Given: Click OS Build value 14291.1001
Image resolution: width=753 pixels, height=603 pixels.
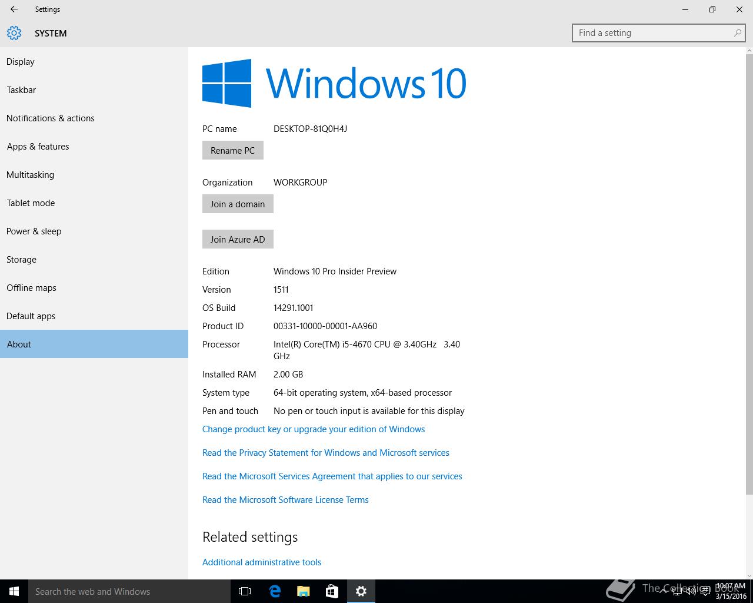Looking at the screenshot, I should tap(293, 307).
